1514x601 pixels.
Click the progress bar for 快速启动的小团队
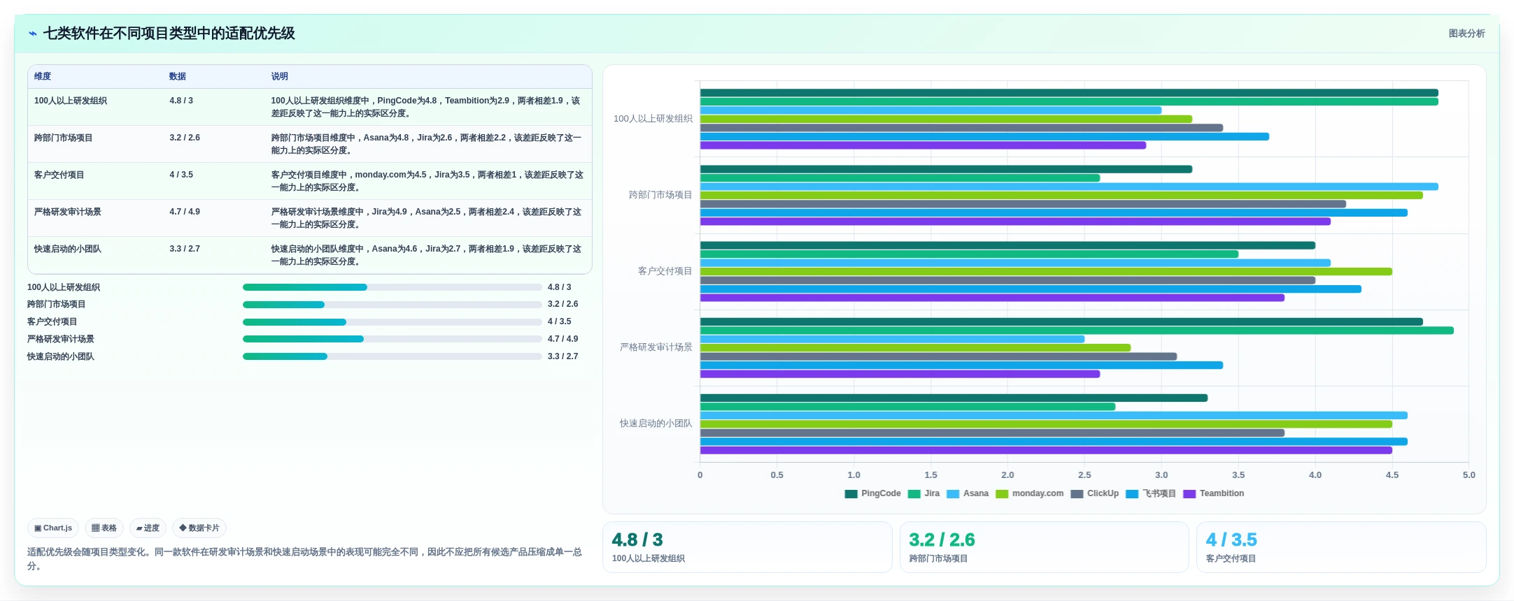coord(392,356)
